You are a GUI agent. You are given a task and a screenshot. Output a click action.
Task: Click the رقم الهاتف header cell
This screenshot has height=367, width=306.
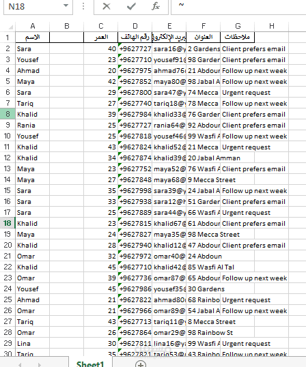135,38
